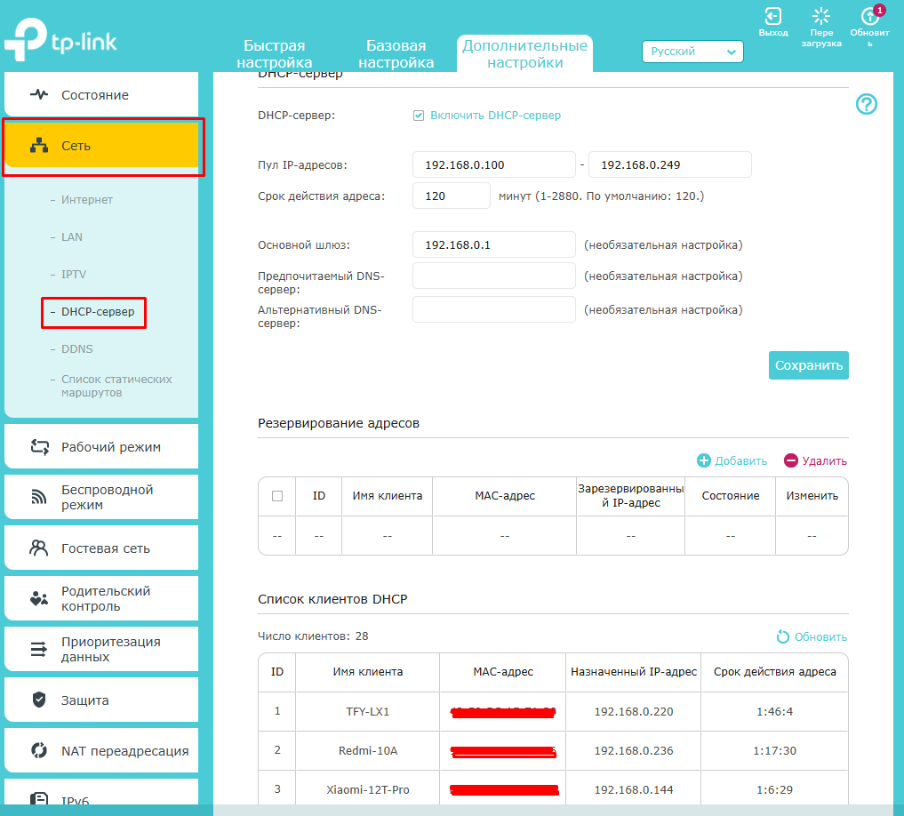
Task: Click lease time value 1:17:30
Action: [x=775, y=751]
